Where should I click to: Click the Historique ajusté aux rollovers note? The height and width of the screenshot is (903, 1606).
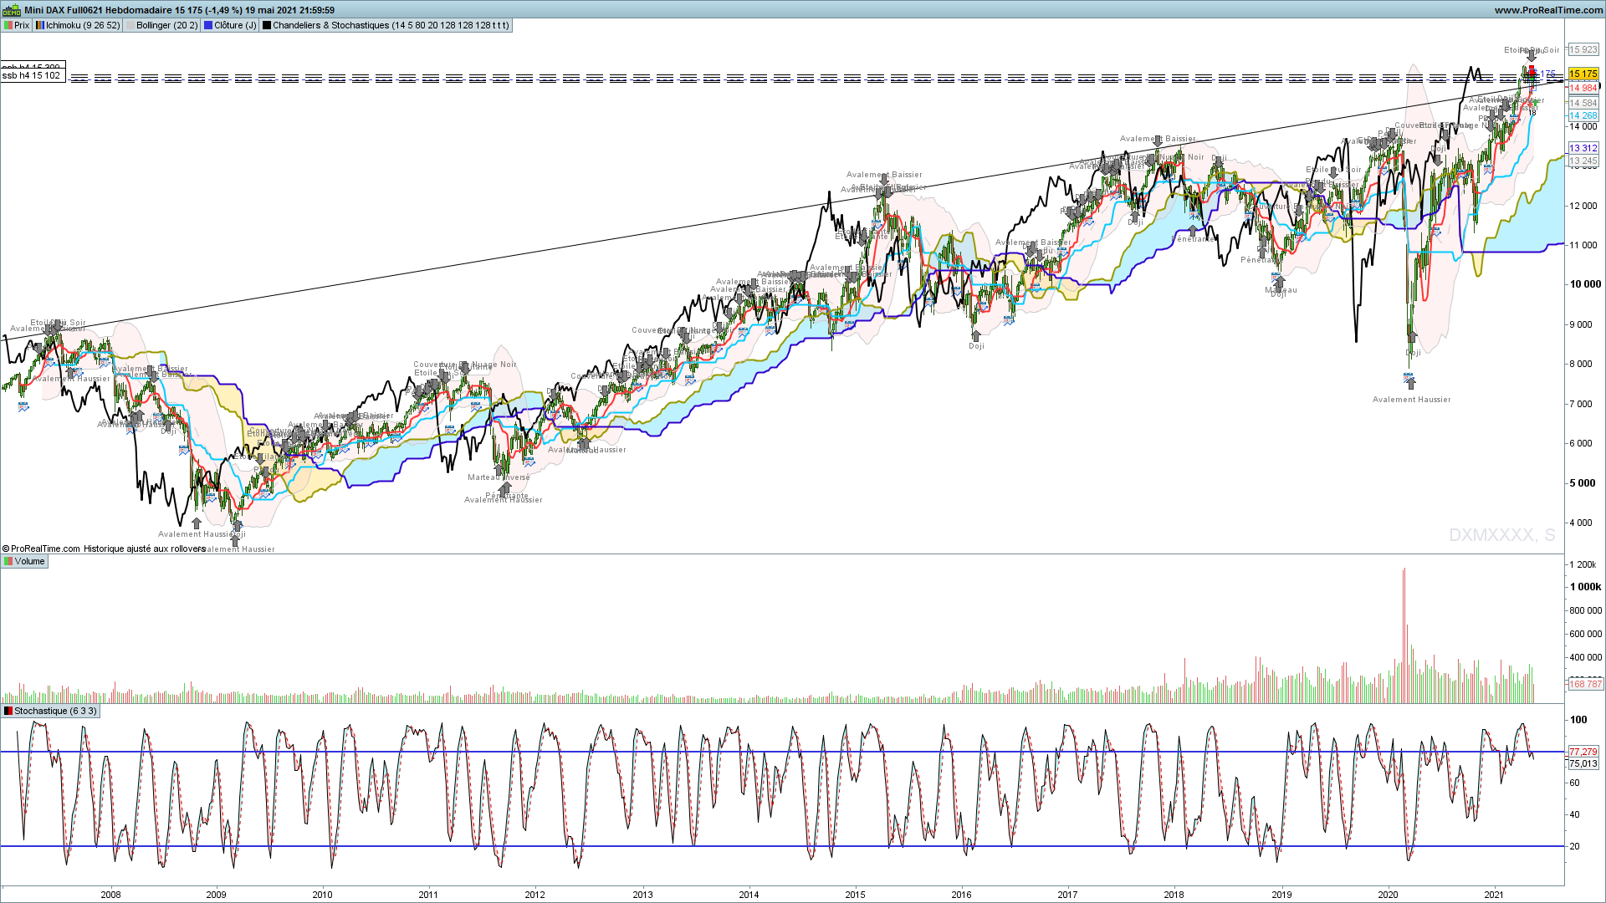pos(145,548)
